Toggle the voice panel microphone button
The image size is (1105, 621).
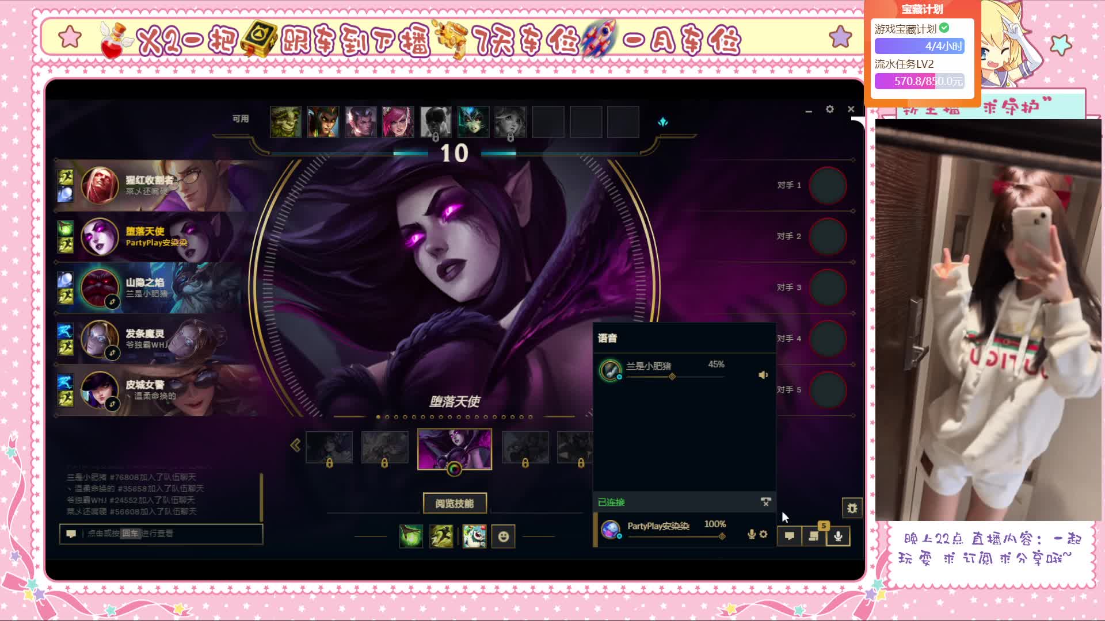click(838, 536)
